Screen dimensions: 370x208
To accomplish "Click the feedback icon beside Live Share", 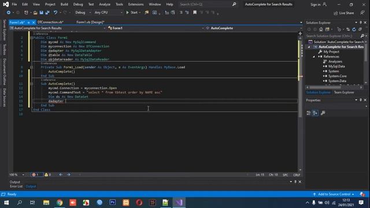I will 362,13.
